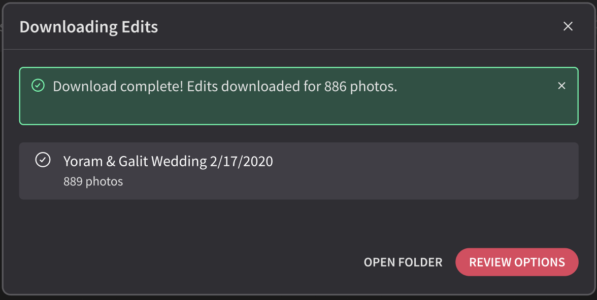Screen dimensions: 597x300
Task: Click the Download complete! message text
Action: click(118, 86)
